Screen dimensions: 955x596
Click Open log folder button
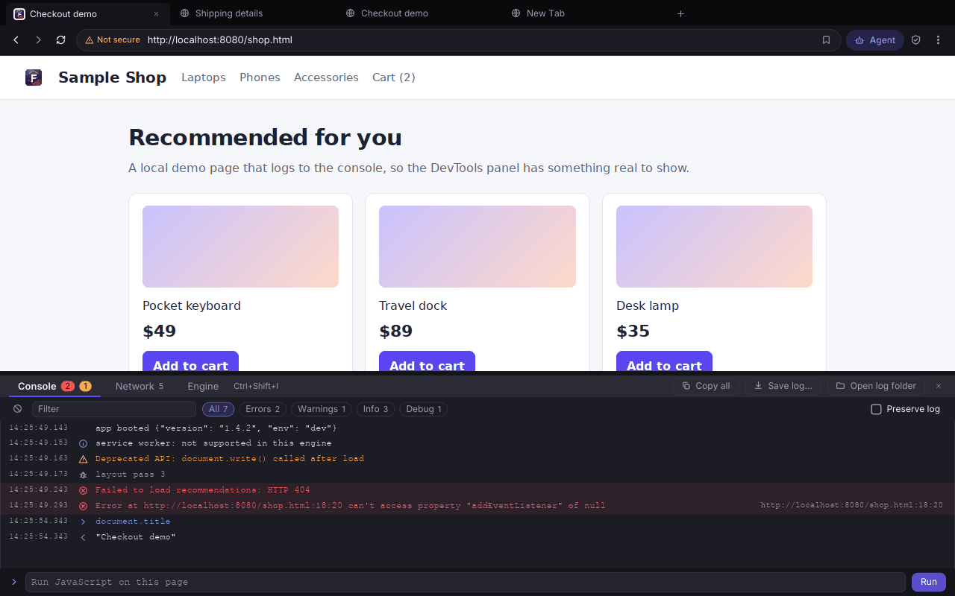pyautogui.click(x=876, y=386)
